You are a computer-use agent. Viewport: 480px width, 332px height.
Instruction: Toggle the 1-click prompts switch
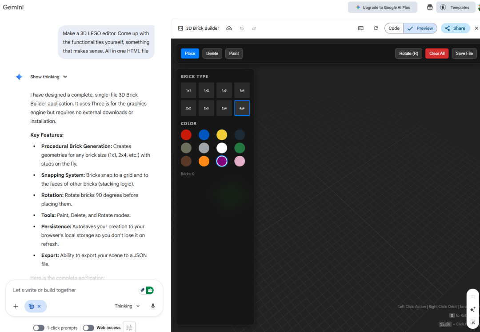coord(39,328)
